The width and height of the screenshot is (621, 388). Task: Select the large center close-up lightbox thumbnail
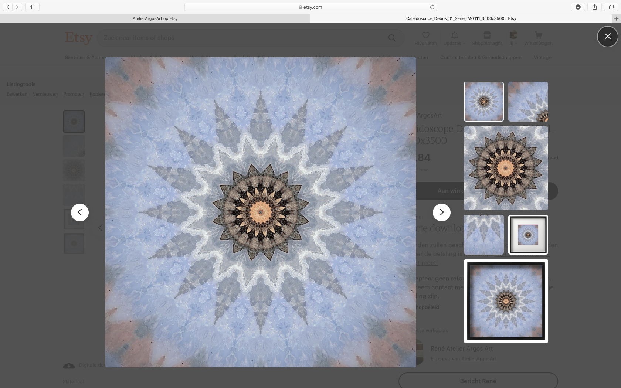506,168
